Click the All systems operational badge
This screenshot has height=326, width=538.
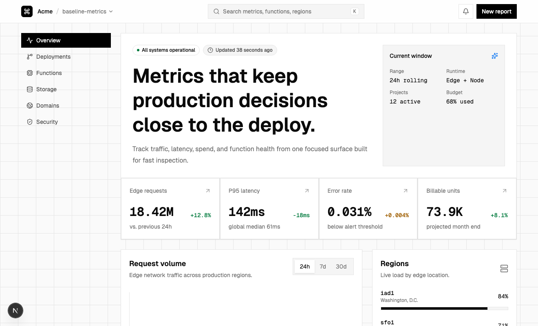point(166,50)
